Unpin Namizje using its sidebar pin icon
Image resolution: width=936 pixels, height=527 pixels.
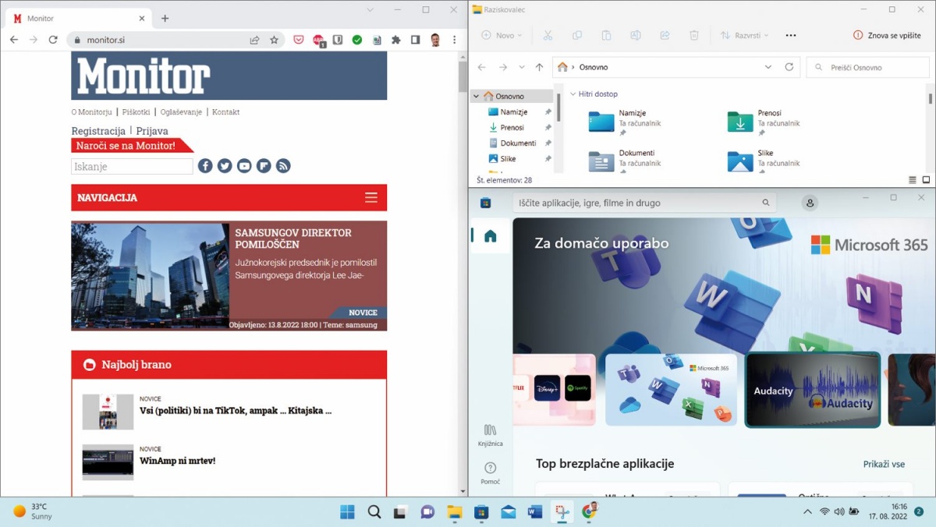[x=548, y=112]
